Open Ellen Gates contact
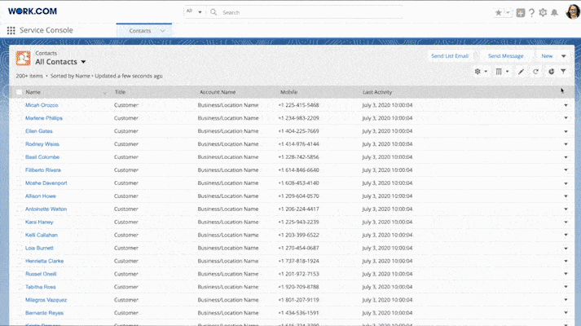The height and width of the screenshot is (326, 581). pyautogui.click(x=39, y=131)
